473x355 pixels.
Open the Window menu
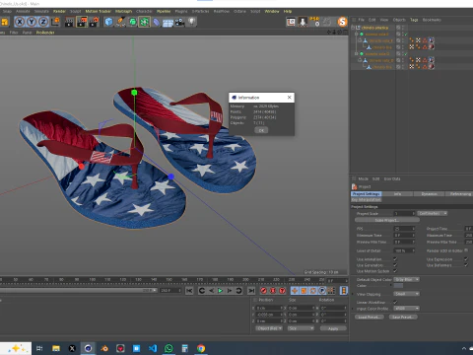[x=272, y=12]
